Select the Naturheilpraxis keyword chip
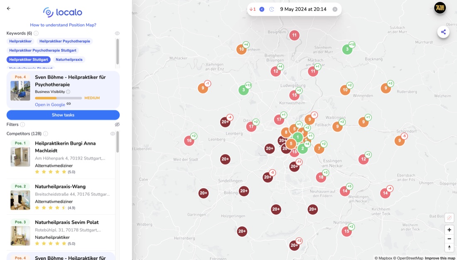 click(69, 59)
